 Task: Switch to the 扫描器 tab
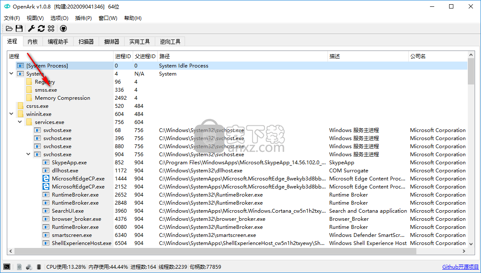[x=86, y=42]
